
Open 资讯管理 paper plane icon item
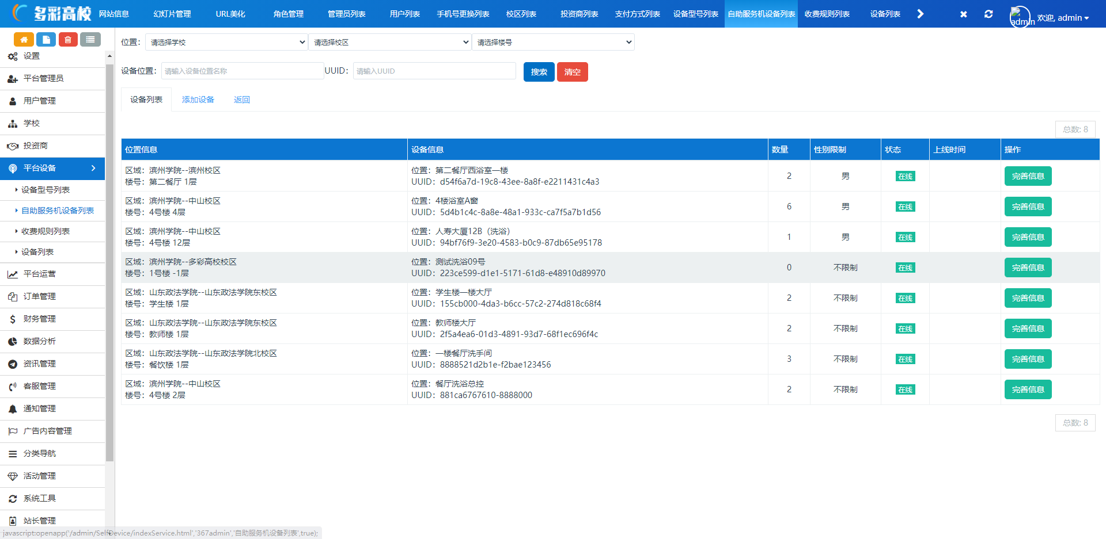(13, 364)
